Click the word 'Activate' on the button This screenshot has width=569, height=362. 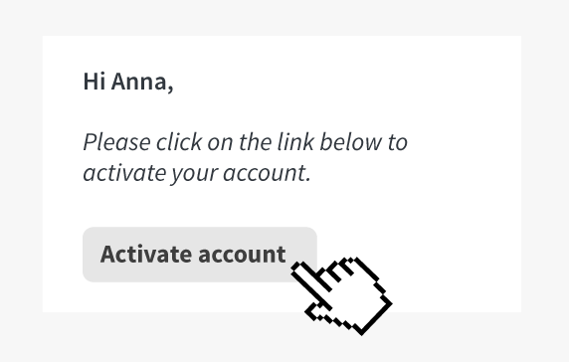tap(146, 254)
